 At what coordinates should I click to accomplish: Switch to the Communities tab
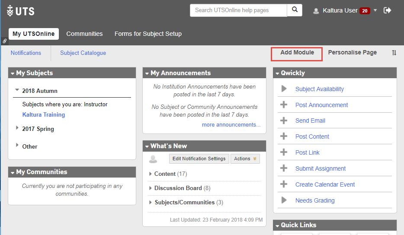pos(84,34)
